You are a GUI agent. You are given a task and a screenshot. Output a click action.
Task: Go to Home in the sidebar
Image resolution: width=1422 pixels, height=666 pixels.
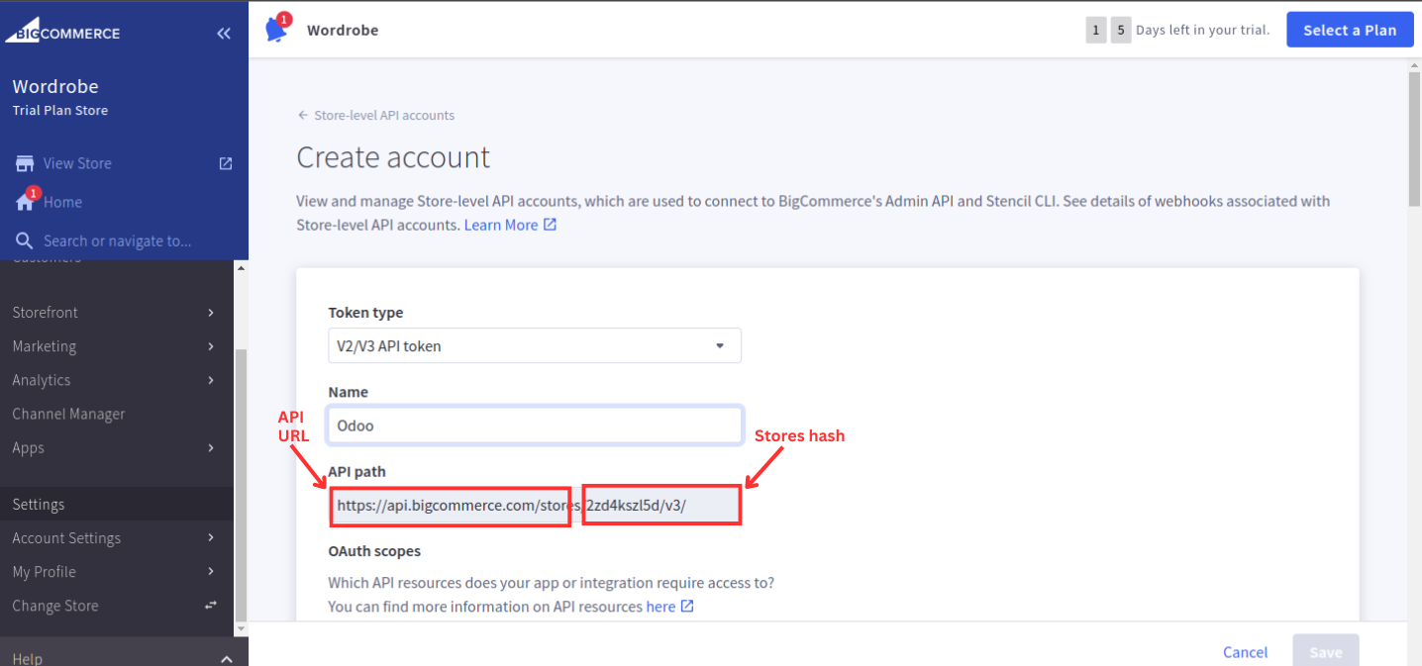(62, 202)
